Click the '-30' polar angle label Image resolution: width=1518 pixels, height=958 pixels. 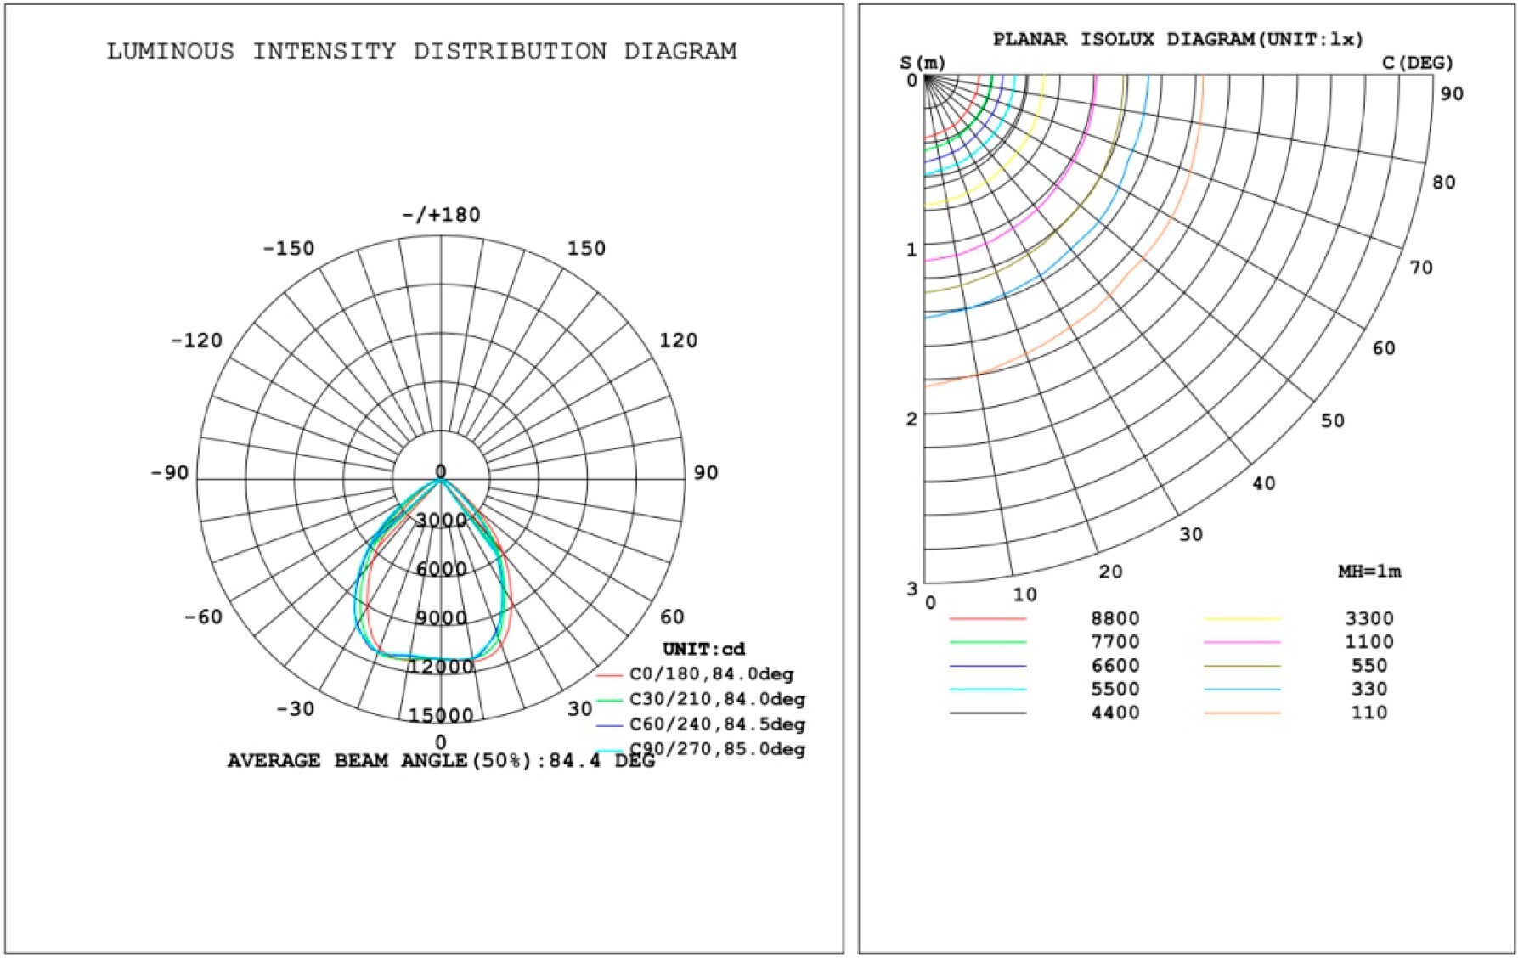[295, 708]
